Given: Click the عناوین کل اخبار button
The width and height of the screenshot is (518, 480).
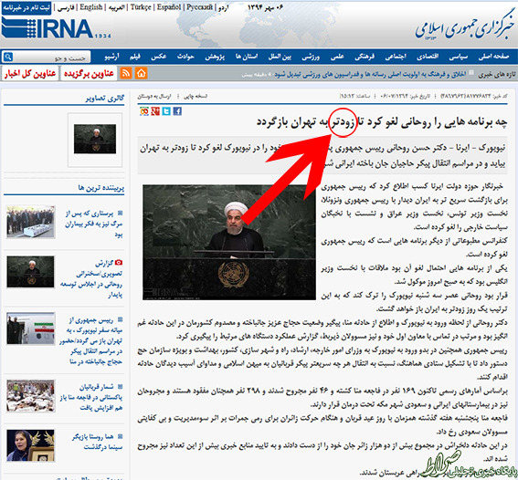Looking at the screenshot, I should [30, 73].
